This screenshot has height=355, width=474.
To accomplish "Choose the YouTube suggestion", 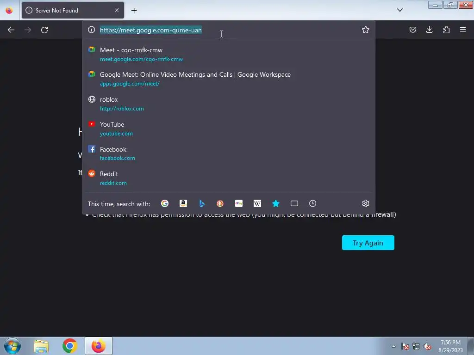I will [x=228, y=129].
